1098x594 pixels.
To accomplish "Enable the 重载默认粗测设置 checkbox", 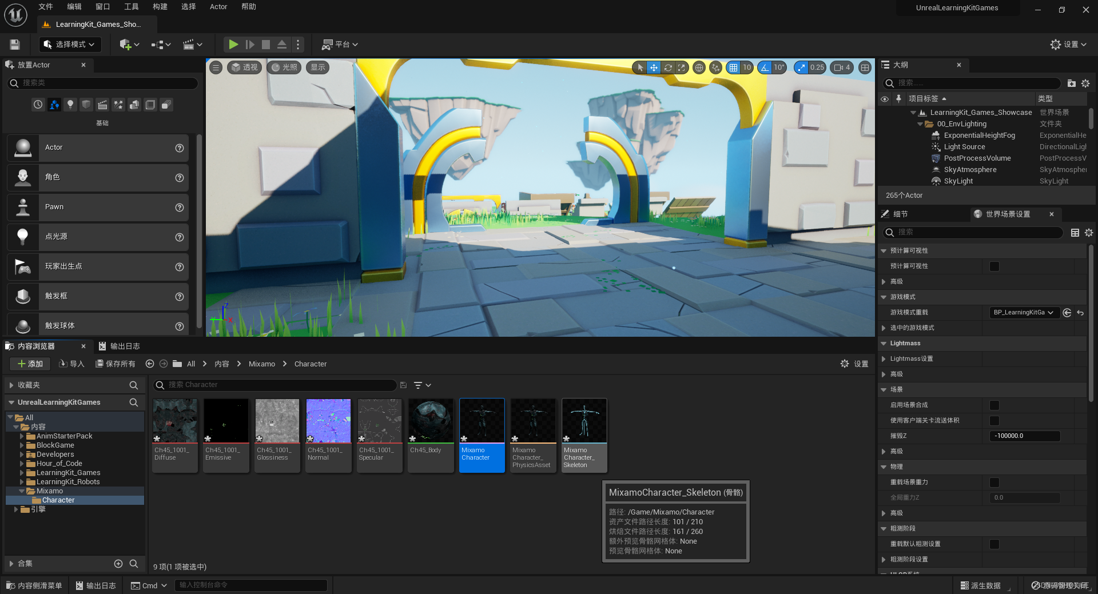I will coord(994,544).
